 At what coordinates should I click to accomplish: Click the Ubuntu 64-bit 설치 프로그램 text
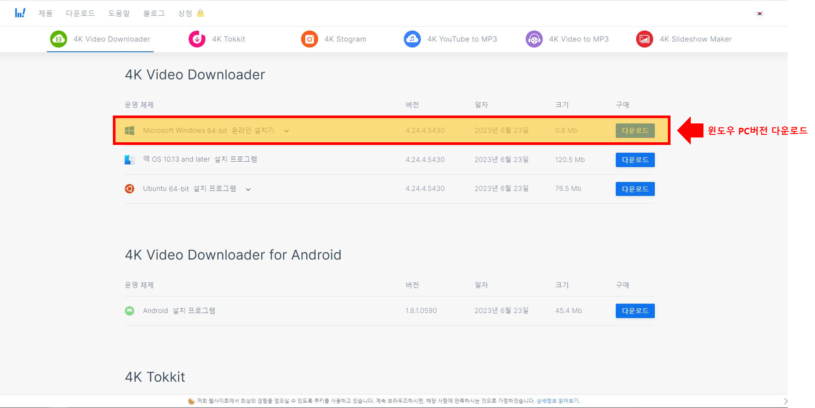point(189,189)
